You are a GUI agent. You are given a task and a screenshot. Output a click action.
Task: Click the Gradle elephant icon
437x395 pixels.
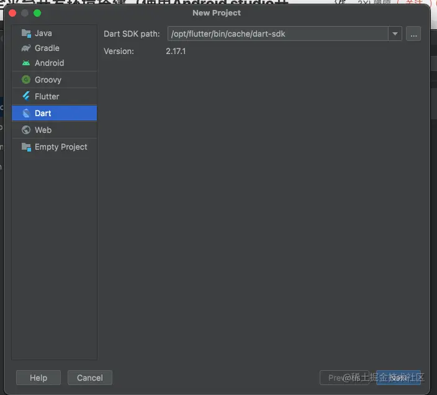coord(26,48)
